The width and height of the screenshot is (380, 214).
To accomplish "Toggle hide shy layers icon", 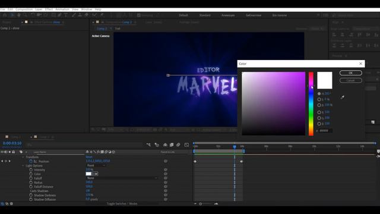I will [165, 145].
